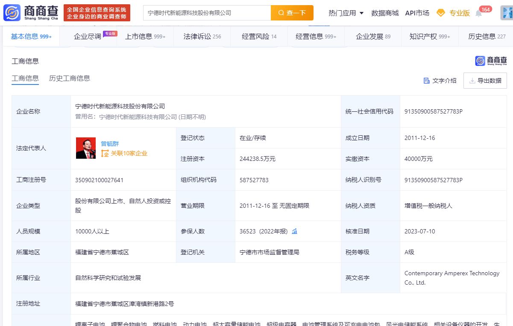The height and width of the screenshot is (326, 513).
Task: Select the 工商信息 sub-tab
Action: coord(25,78)
